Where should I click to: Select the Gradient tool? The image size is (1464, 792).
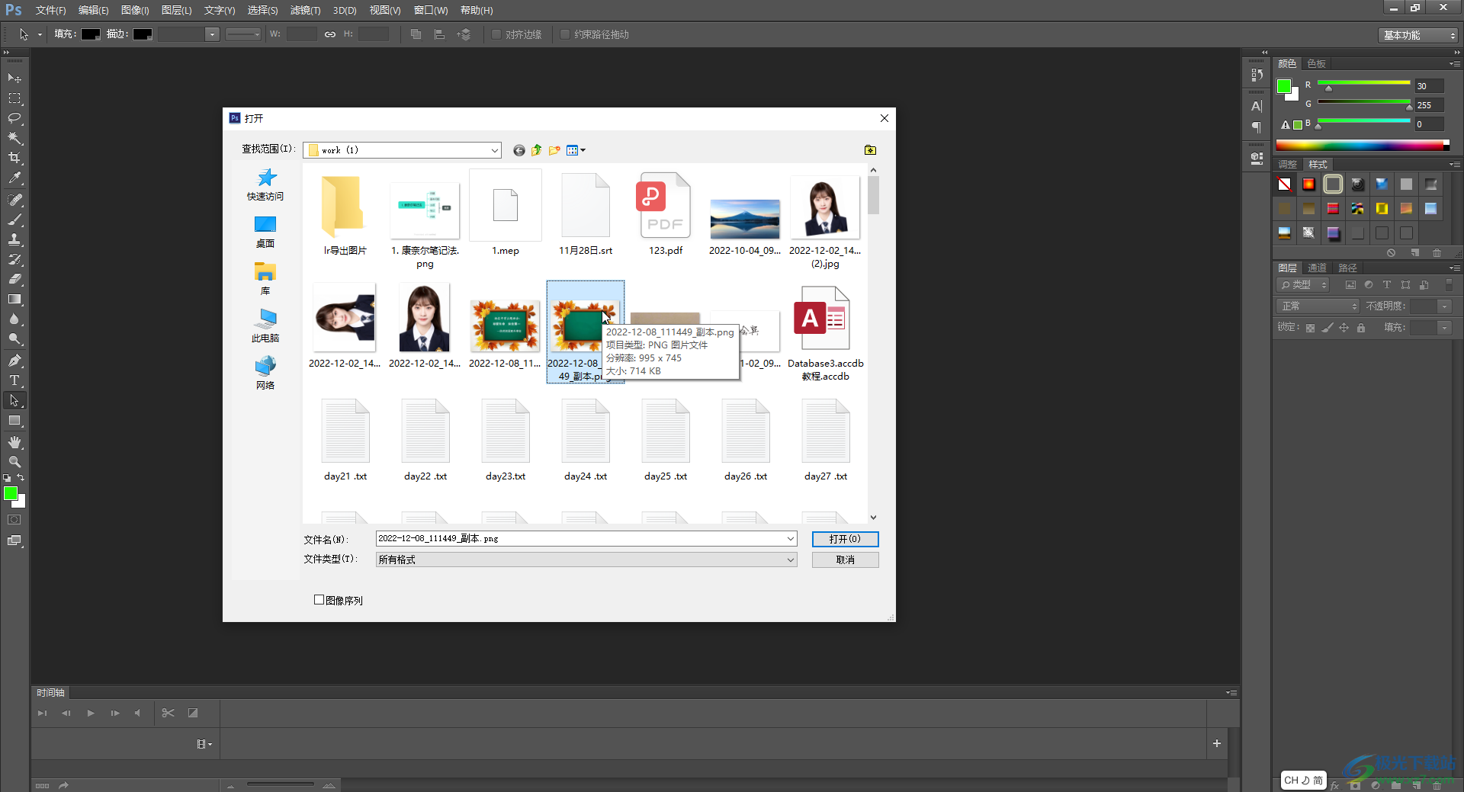(14, 300)
